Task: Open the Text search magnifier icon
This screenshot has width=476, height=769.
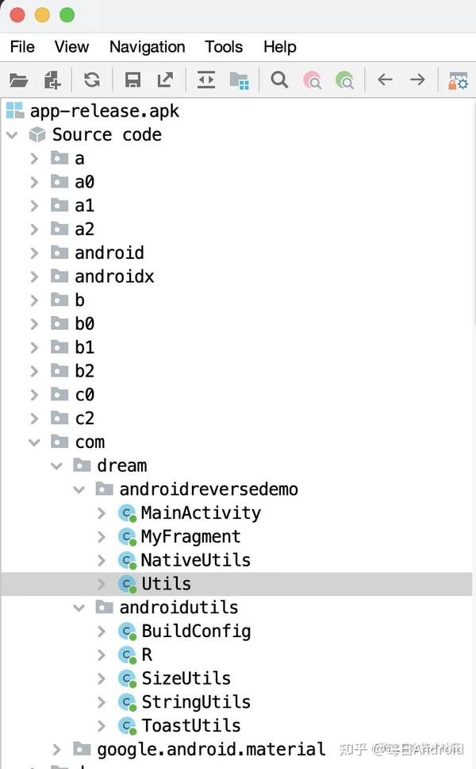Action: (279, 79)
